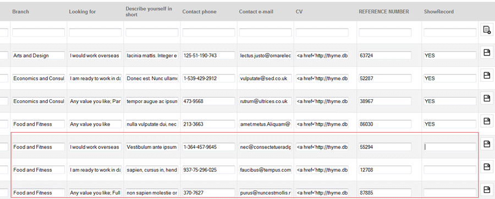Edit the phone field 1-364-457-9645
The image size is (495, 199).
[x=208, y=147]
